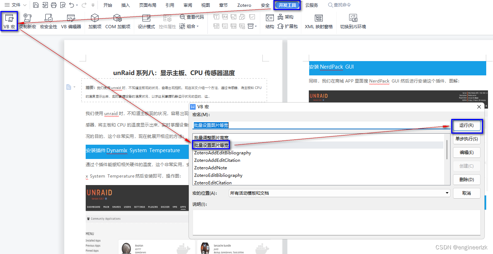Click 切换到JS环境 icon
This screenshot has height=254, width=493.
click(353, 21)
